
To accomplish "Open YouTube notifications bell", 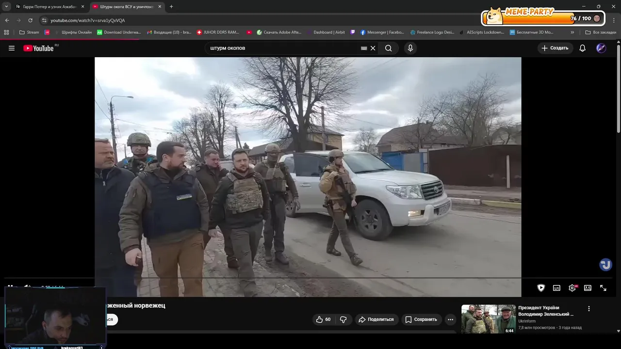I will click(583, 48).
